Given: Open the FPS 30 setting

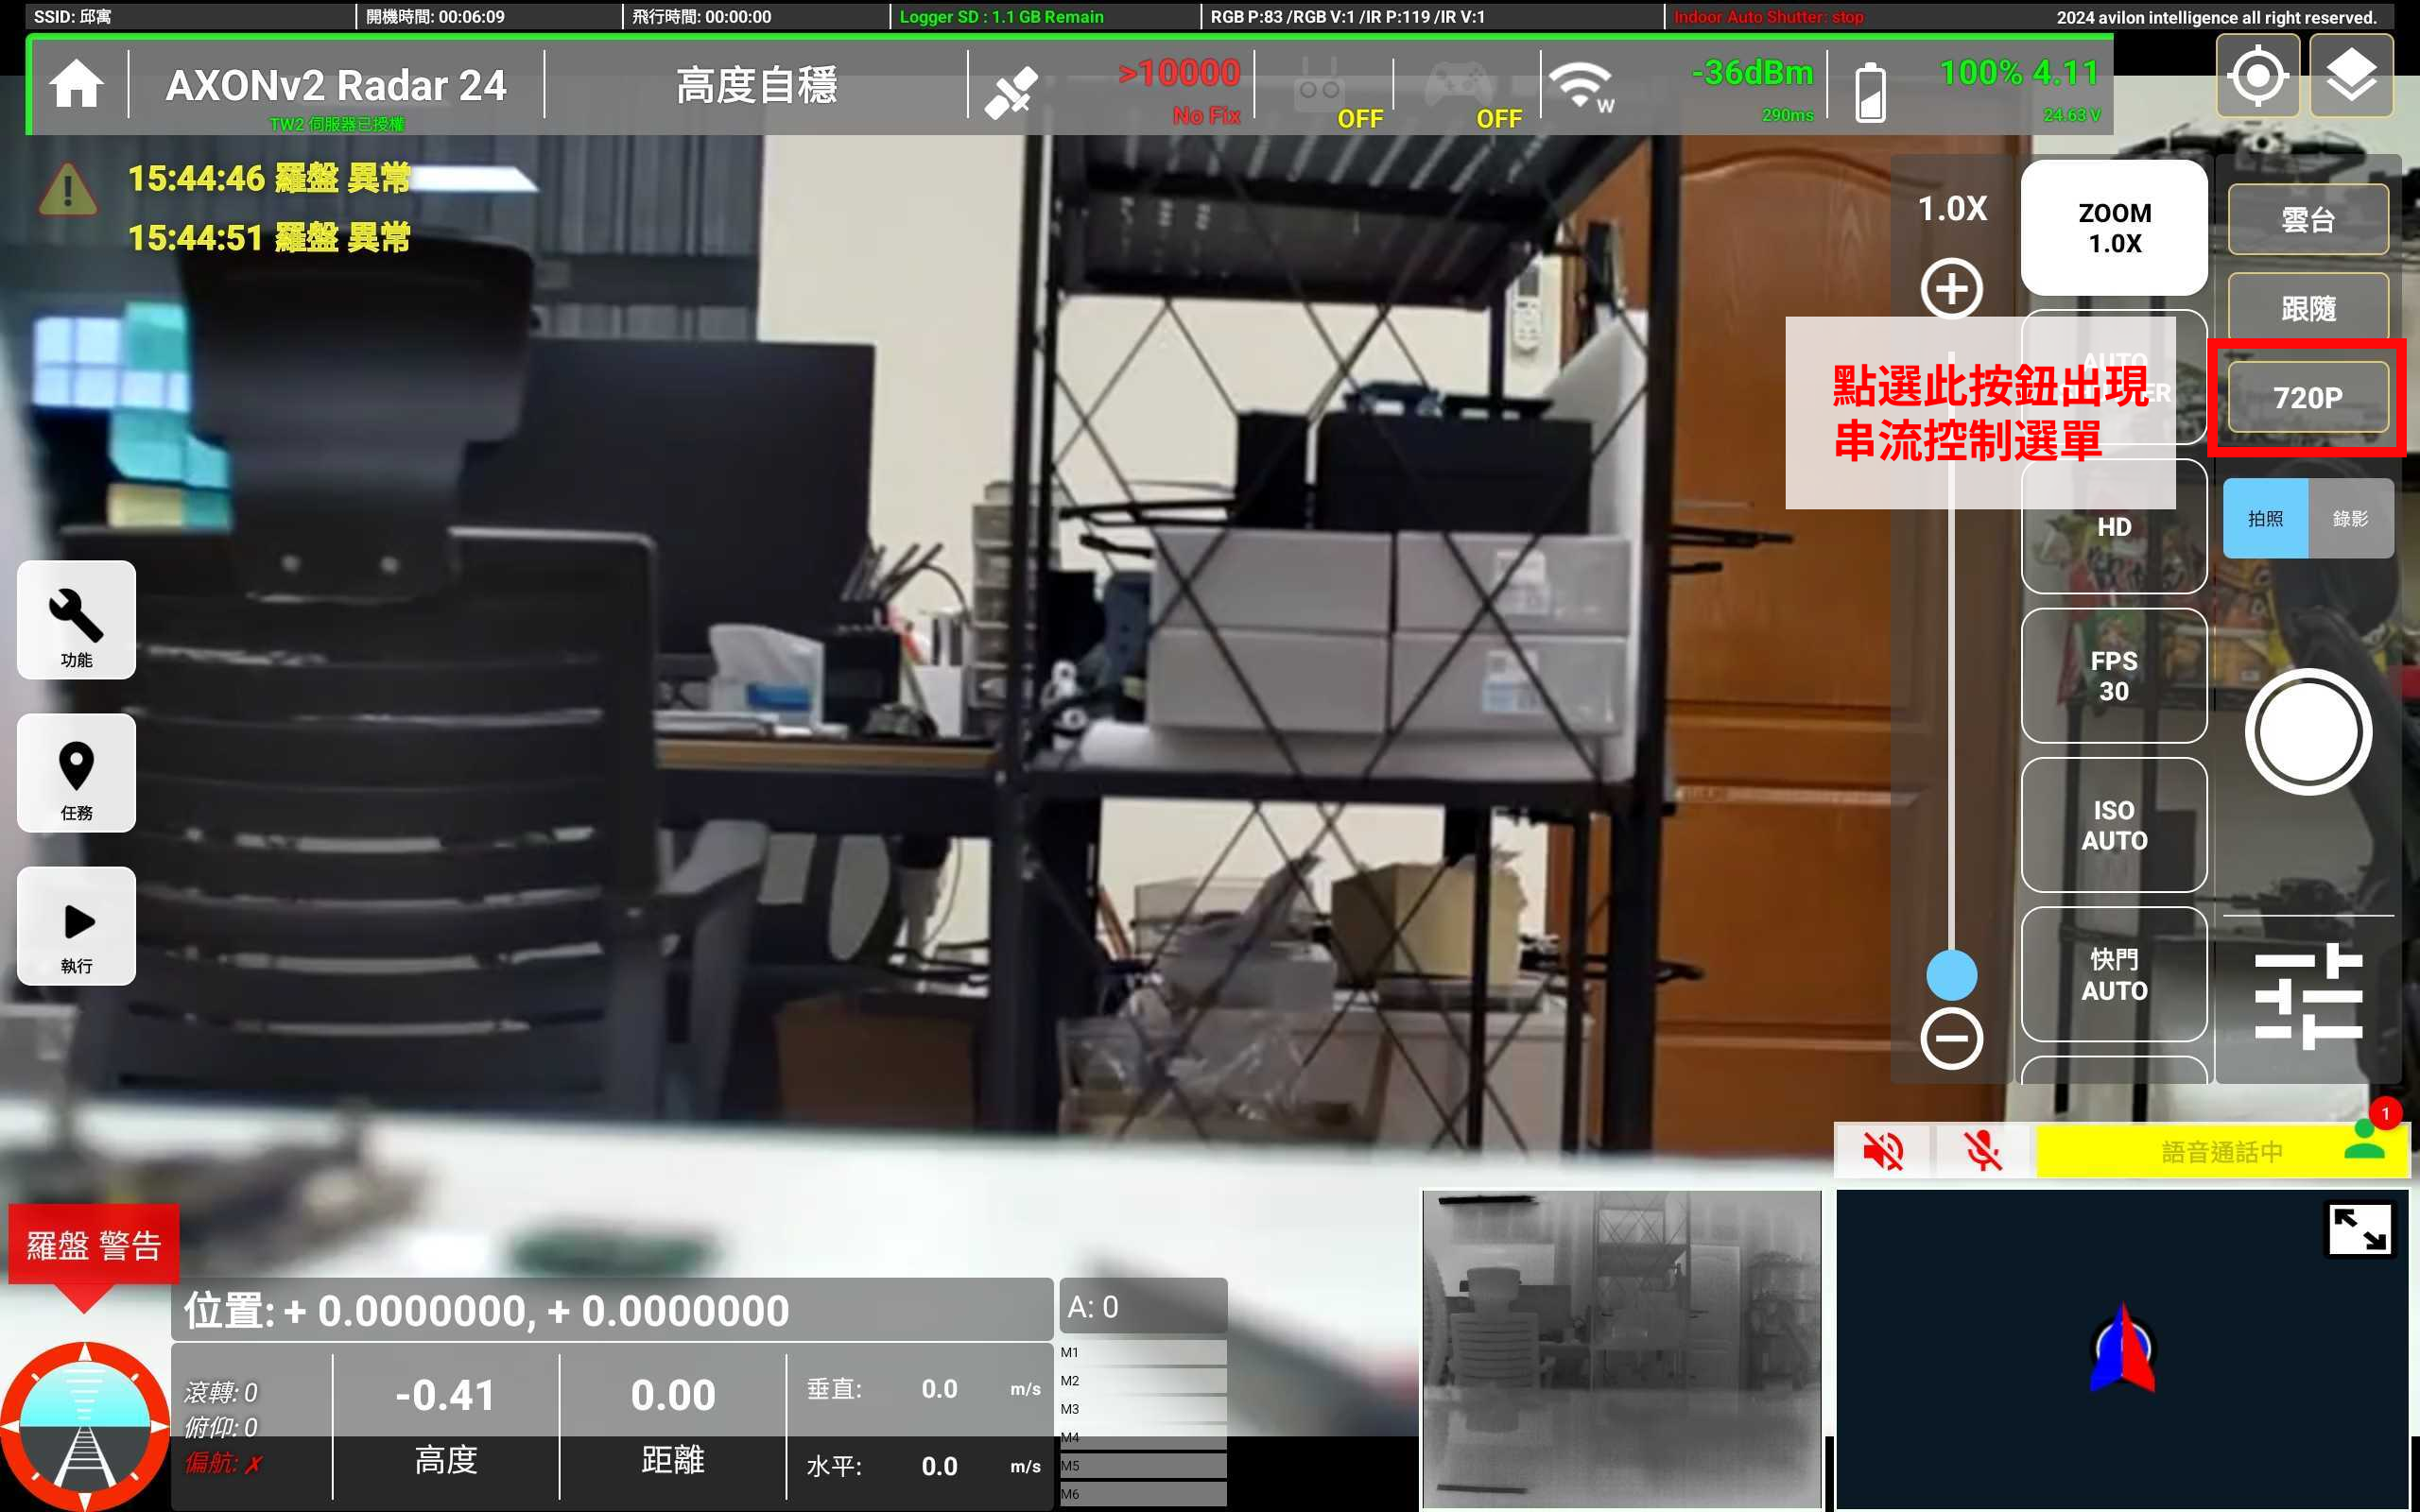Looking at the screenshot, I should click(2113, 676).
